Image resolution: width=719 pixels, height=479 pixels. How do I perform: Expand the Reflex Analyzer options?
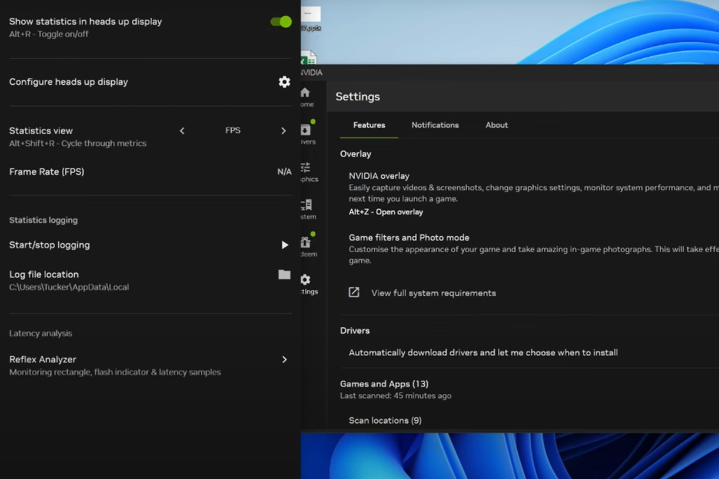pos(284,359)
